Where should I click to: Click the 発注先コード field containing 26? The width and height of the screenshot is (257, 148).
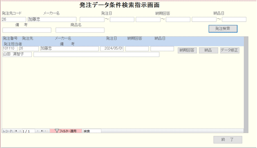pyautogui.click(x=14, y=20)
